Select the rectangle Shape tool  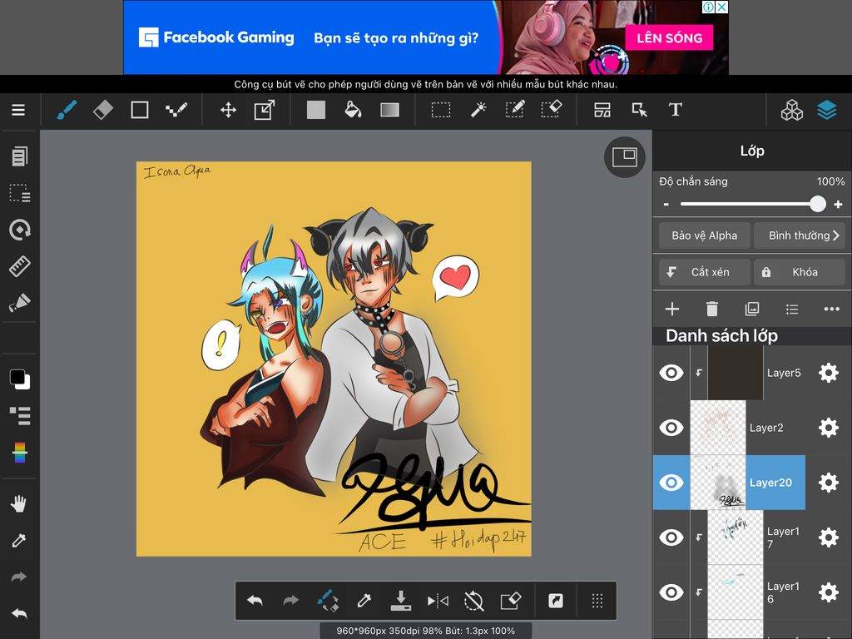point(140,110)
